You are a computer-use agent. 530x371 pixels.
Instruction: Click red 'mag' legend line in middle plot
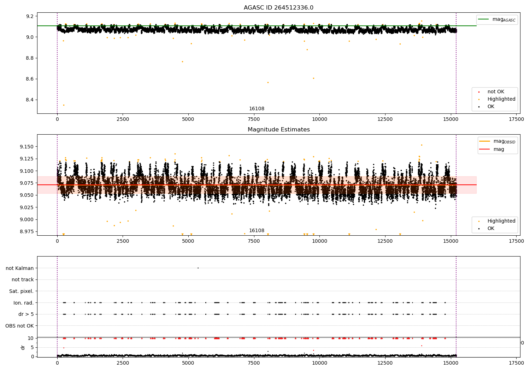(x=485, y=149)
